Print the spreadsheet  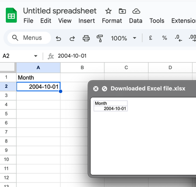coord(86,38)
